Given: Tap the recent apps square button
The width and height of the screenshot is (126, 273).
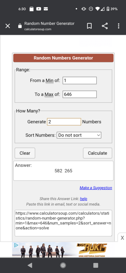Looking at the screenshot, I should point(96,265).
